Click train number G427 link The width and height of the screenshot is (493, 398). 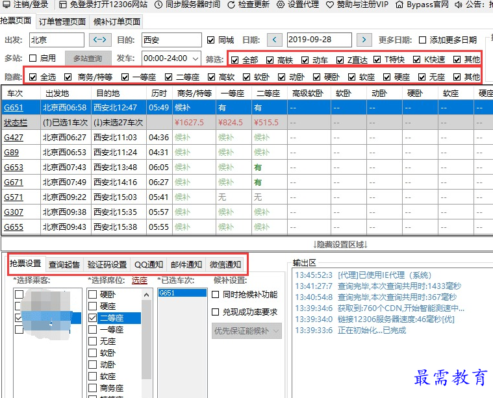coord(14,138)
